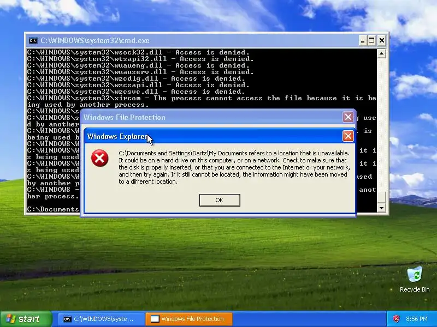Image resolution: width=437 pixels, height=327 pixels.
Task: Switch to cmd.exe taskbar button
Action: (x=101, y=319)
